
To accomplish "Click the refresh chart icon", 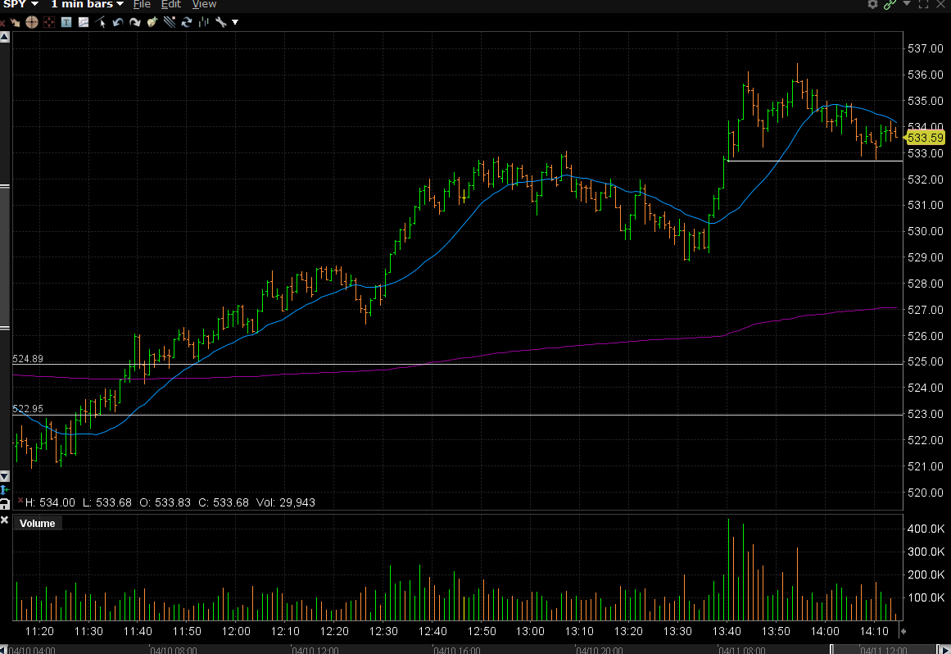I will pos(187,22).
